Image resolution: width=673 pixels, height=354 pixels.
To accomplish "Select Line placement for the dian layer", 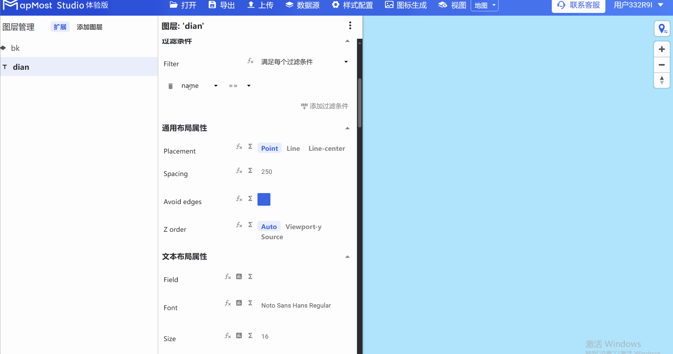I will (293, 148).
